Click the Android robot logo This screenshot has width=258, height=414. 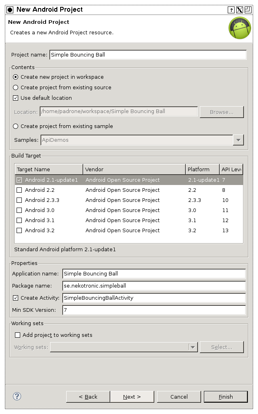point(240,28)
